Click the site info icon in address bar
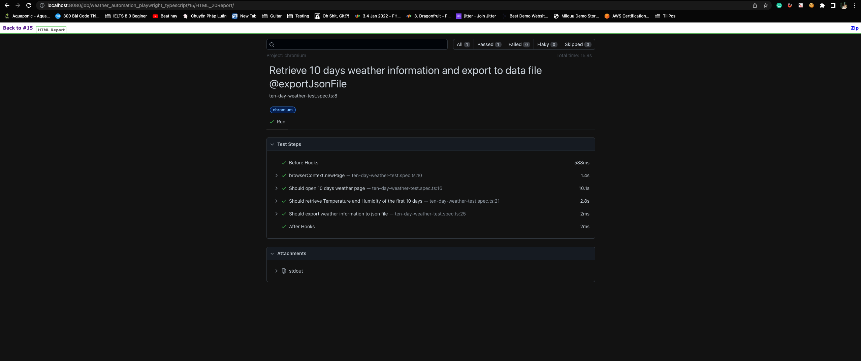The image size is (861, 361). (42, 5)
